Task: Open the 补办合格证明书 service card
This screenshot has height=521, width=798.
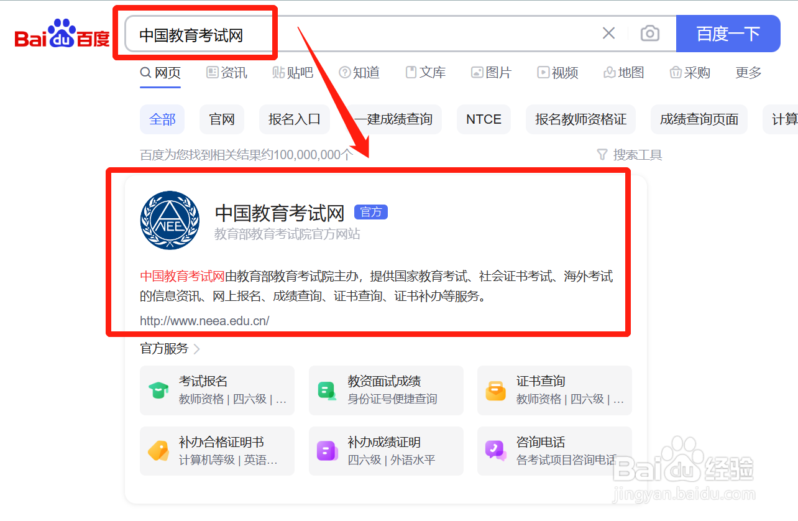Action: click(217, 451)
